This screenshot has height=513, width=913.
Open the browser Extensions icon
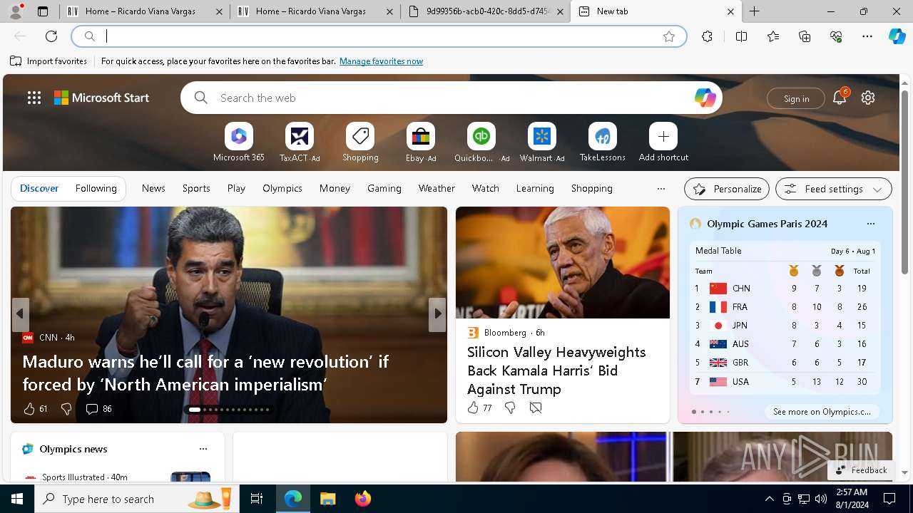(x=707, y=36)
